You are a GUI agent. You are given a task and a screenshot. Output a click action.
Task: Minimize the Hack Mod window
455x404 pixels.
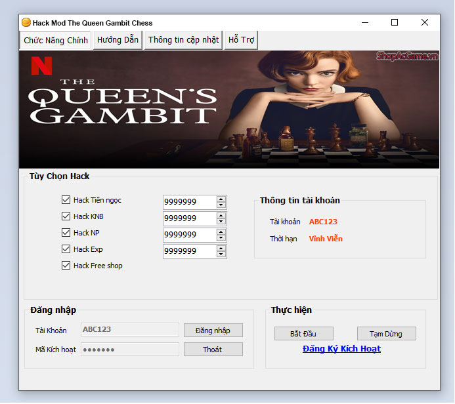pos(365,22)
